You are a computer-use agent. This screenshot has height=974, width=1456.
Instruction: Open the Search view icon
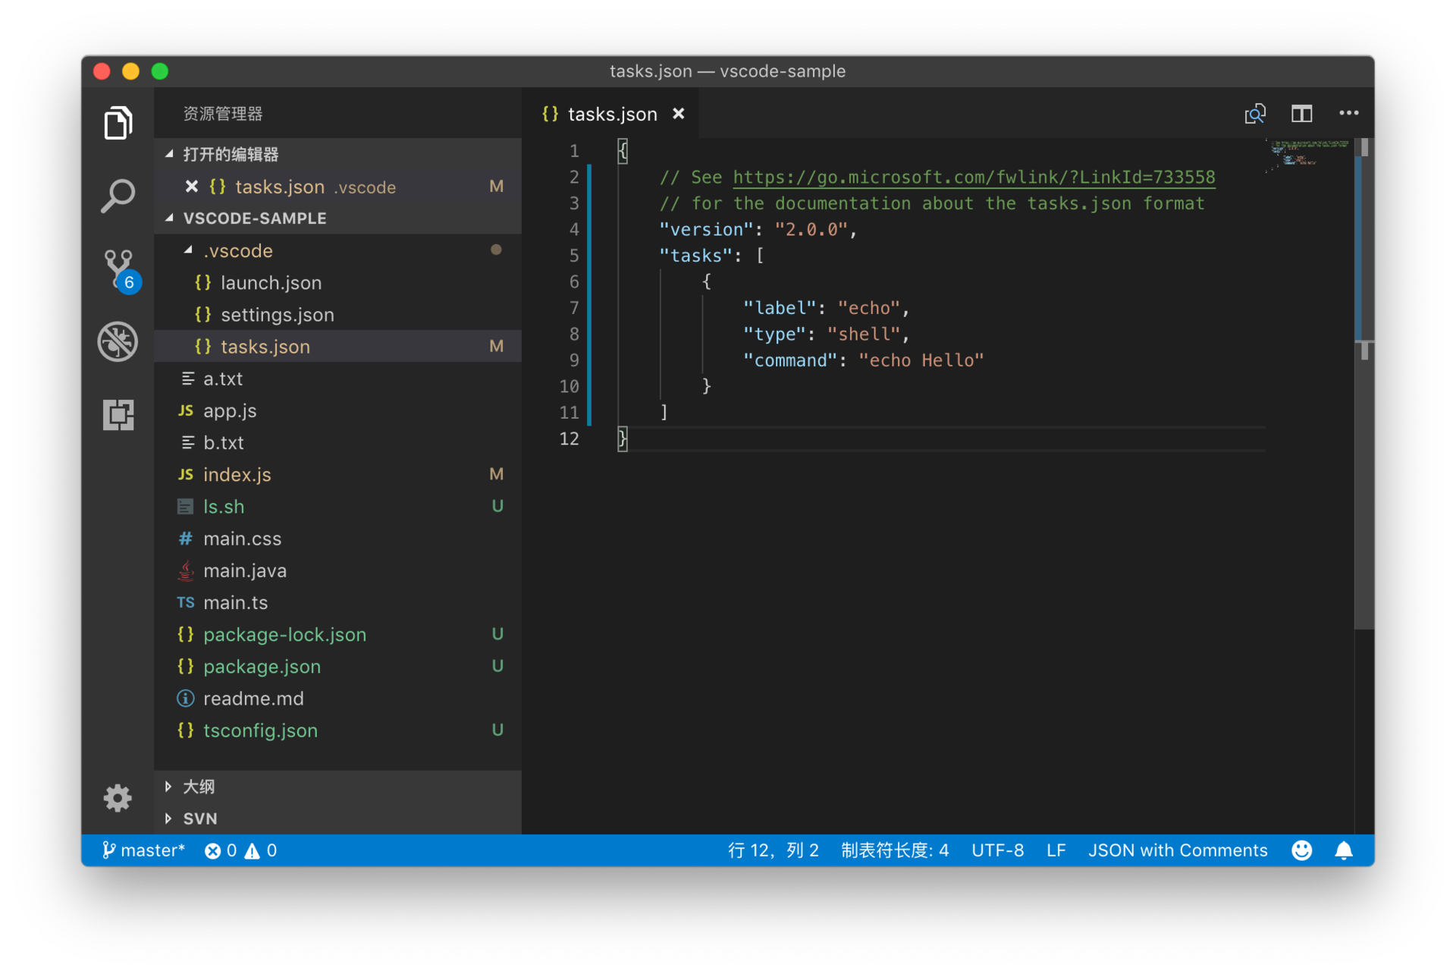coord(118,196)
